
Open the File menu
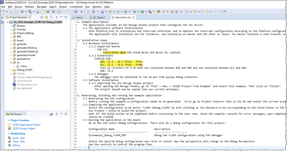click(x=3, y=7)
